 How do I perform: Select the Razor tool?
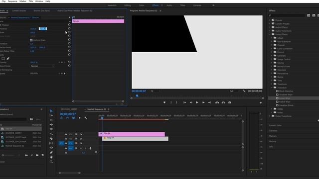coord(51,139)
